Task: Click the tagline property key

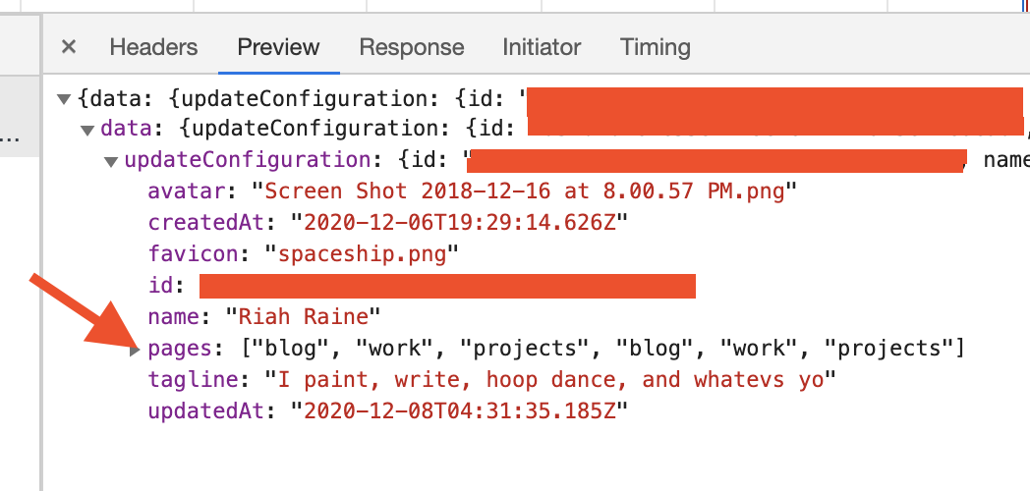Action: pos(193,379)
